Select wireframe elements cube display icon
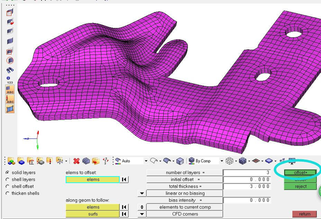Image resolution: width=321 pixels, height=219 pixels. pyautogui.click(x=230, y=161)
